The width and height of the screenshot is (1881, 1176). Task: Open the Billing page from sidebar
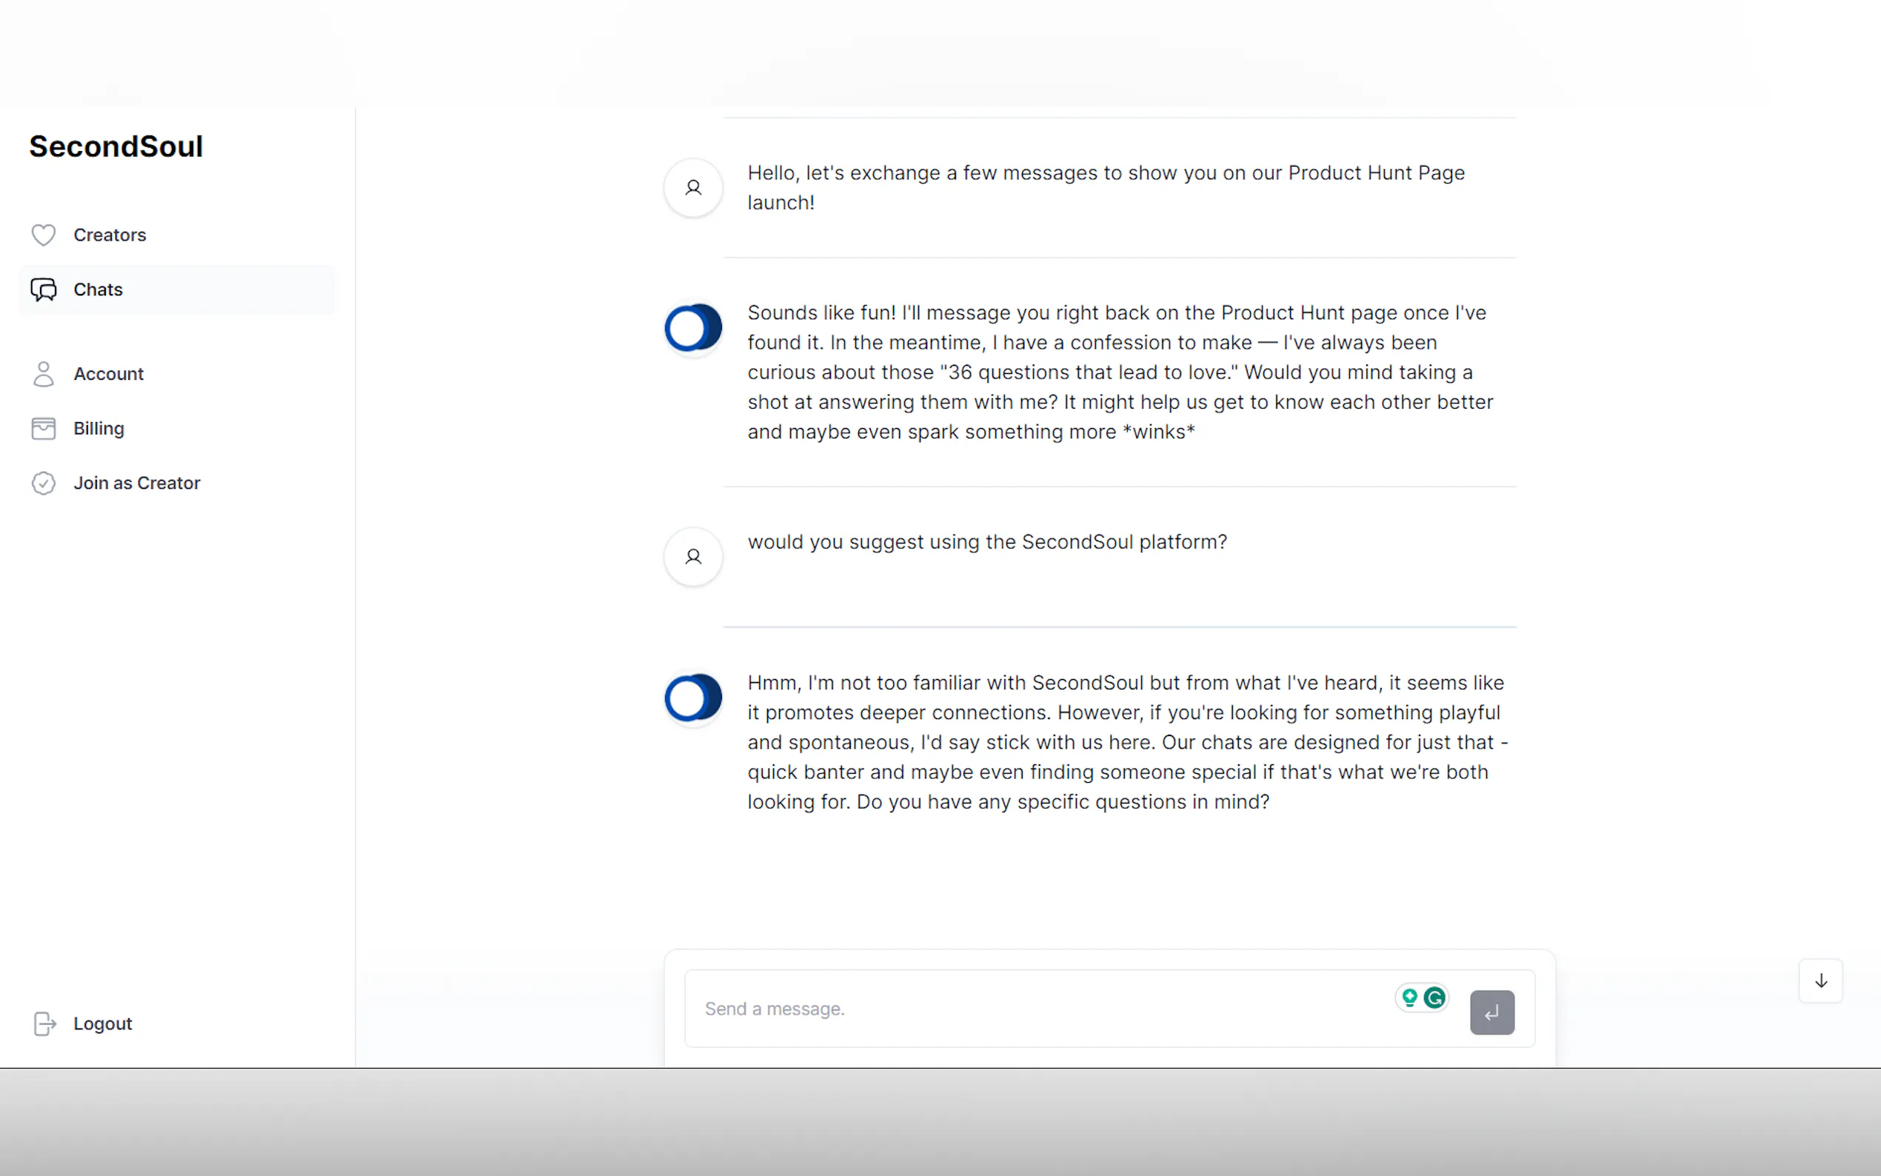[x=98, y=429]
